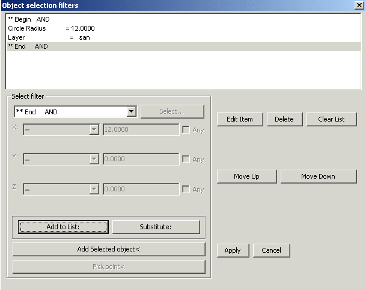Close the Object selection filters dialog
This screenshot has height=290, width=366.
coord(359,5)
